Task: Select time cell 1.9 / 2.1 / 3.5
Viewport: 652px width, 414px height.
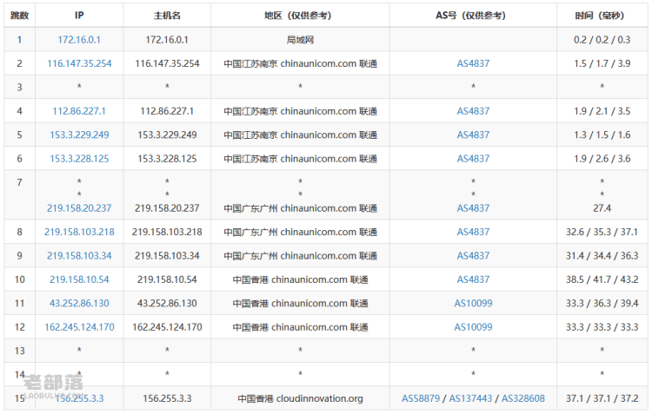Action: click(602, 111)
